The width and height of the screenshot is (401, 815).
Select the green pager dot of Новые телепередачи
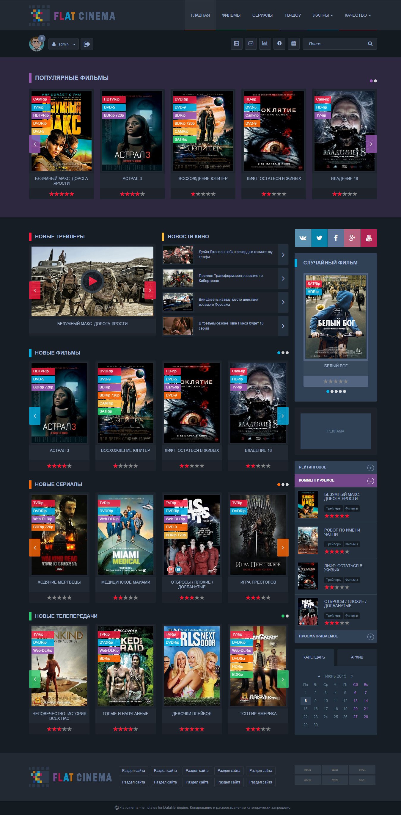(283, 616)
